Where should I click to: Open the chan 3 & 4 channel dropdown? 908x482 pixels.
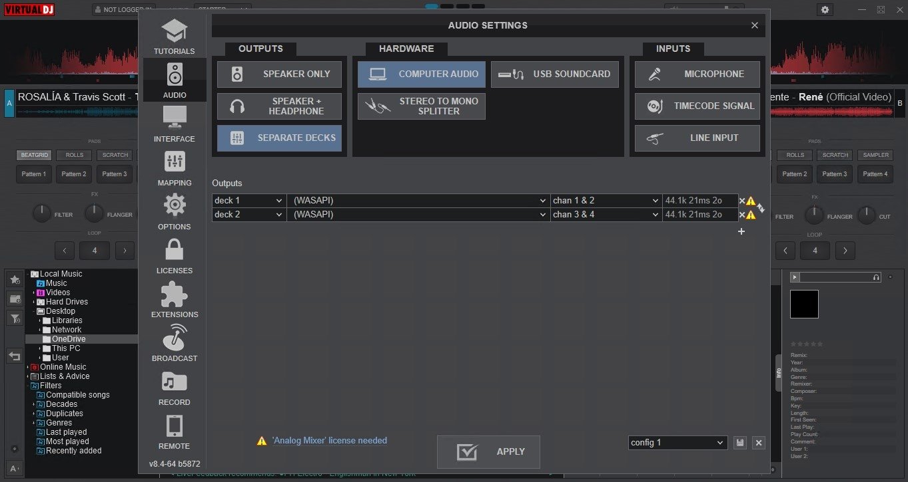[x=606, y=214]
